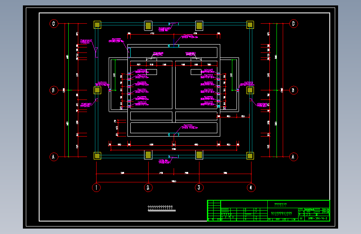Pick the column at axis C and axis 3
Viewport: 361px width, 234px height.
tap(199, 25)
